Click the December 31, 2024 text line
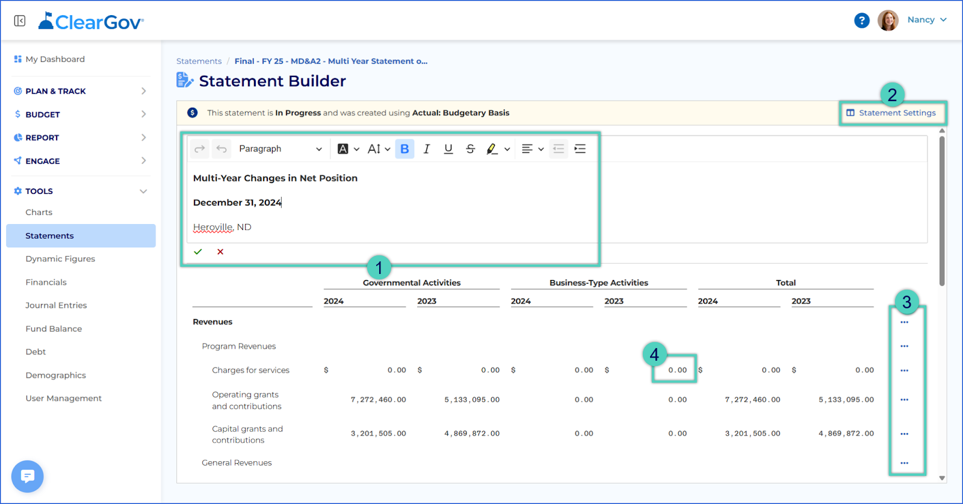 tap(237, 202)
